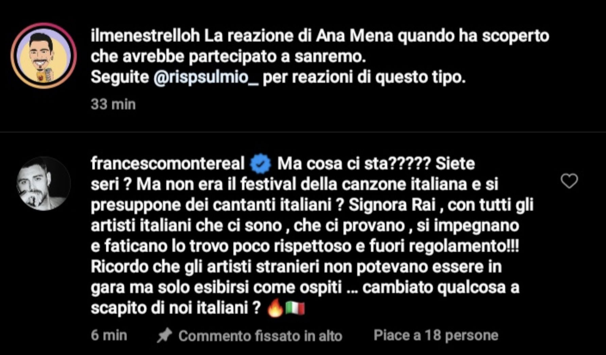The height and width of the screenshot is (355, 606).
Task: Open the ilmenestrelloh username profile link
Action: (145, 36)
